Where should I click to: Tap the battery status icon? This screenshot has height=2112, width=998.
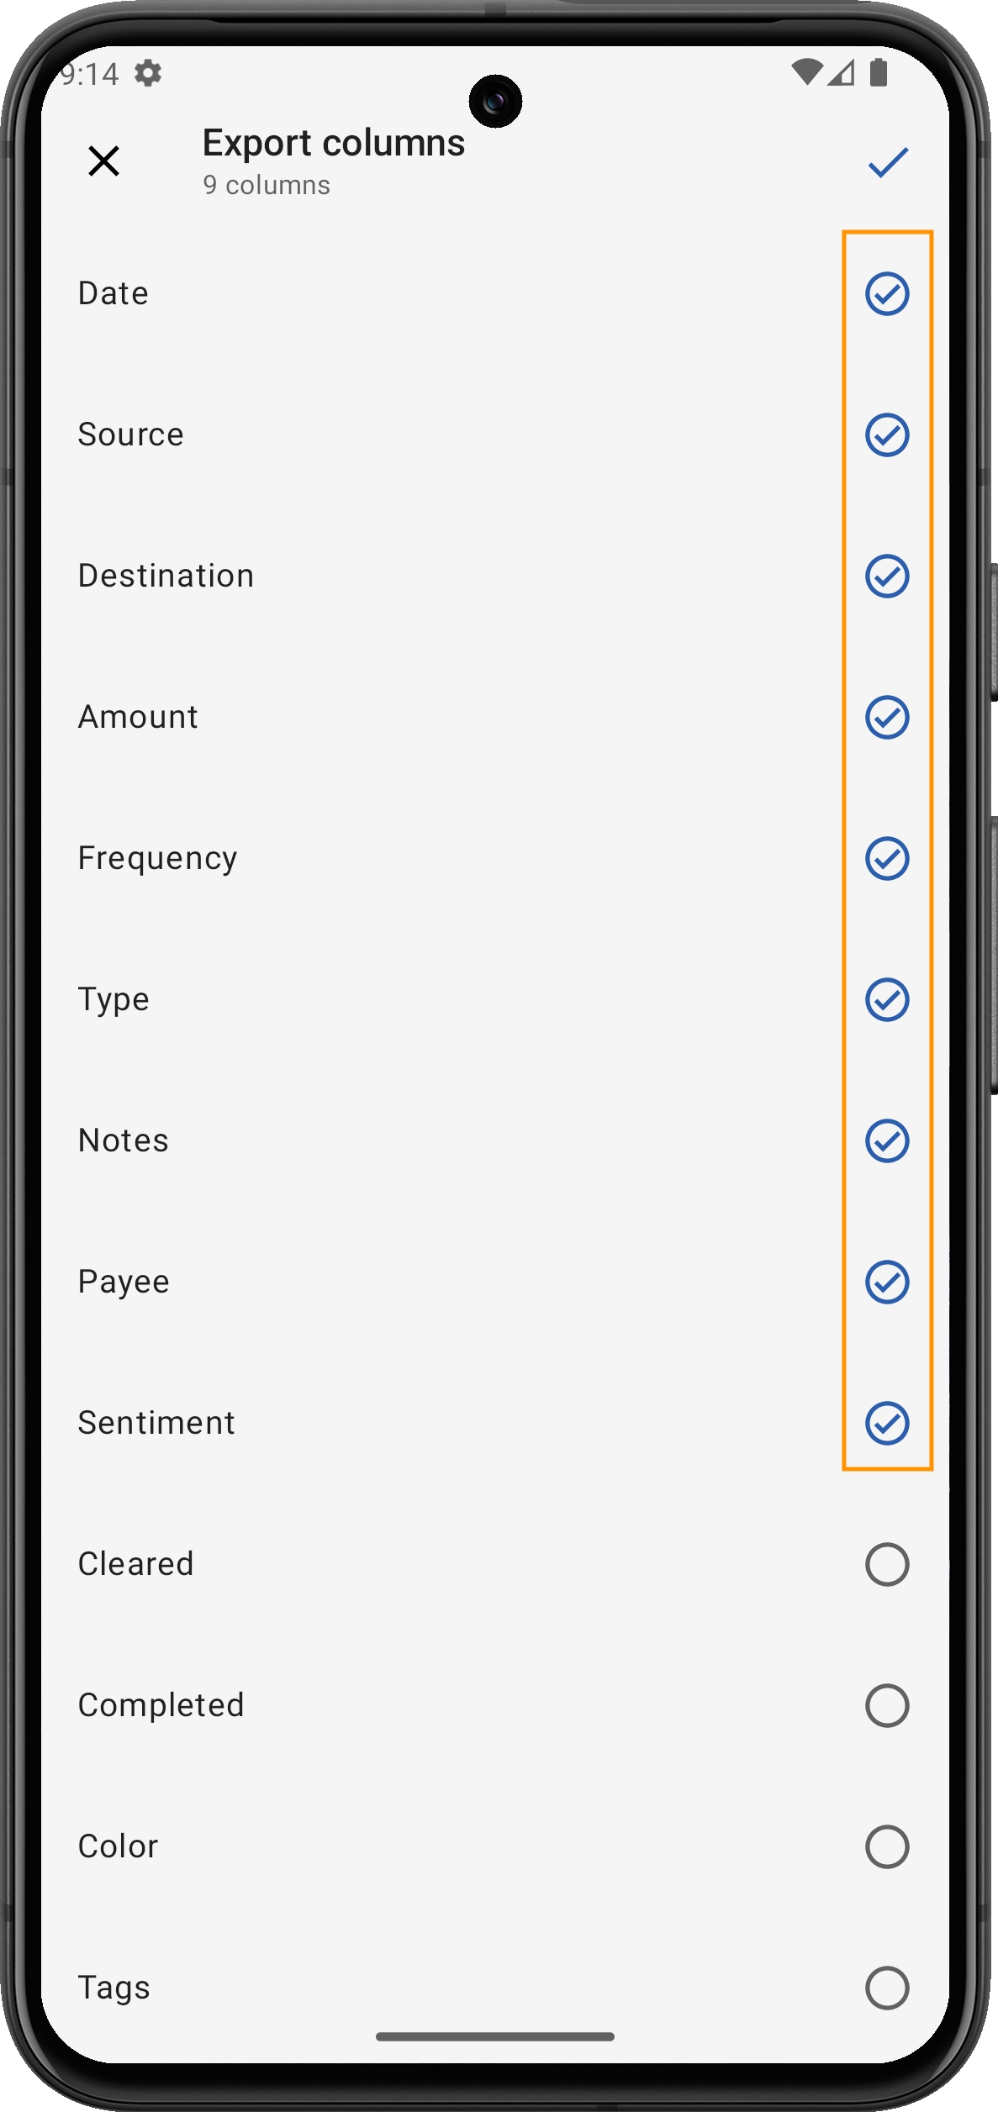[879, 73]
